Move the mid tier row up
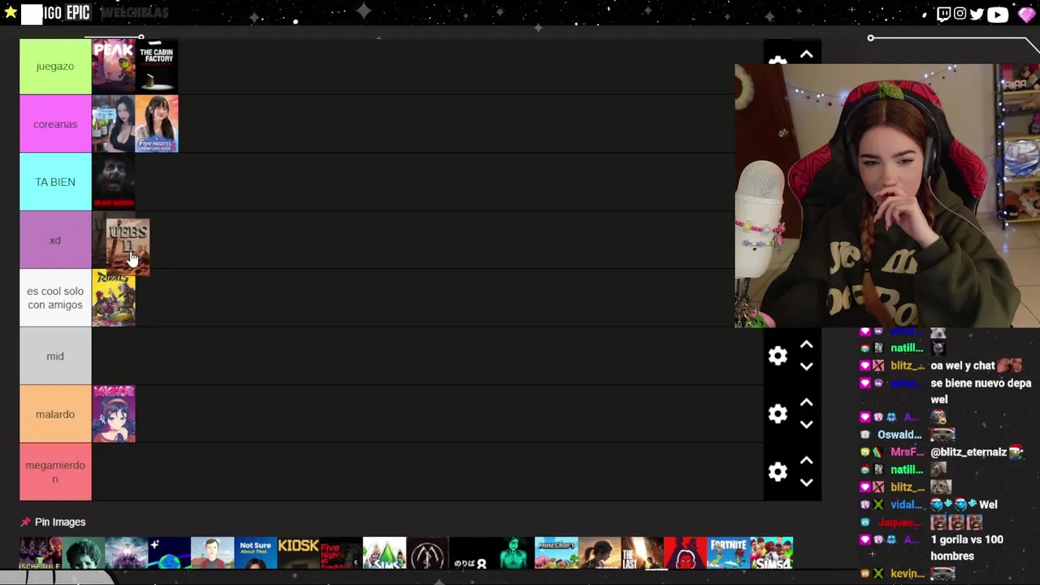Viewport: 1040px width, 585px height. click(806, 345)
